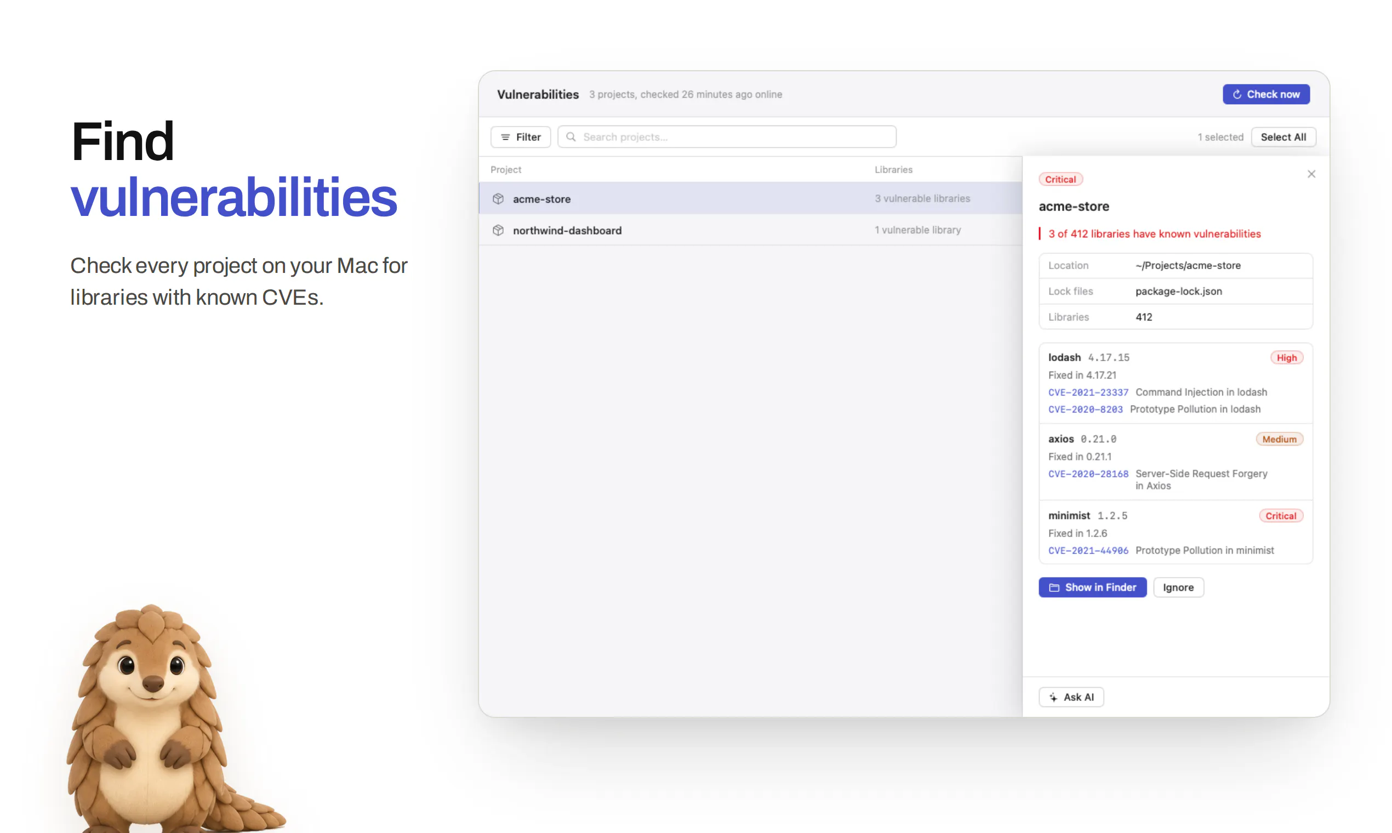
Task: Click the ~/Projects/acme-store location value
Action: click(1188, 265)
